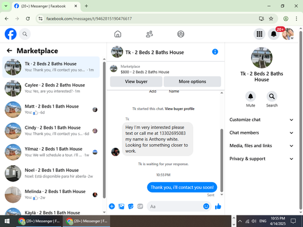Click the ENG language indicator
Screen dimensions: 303x227
click(262, 221)
